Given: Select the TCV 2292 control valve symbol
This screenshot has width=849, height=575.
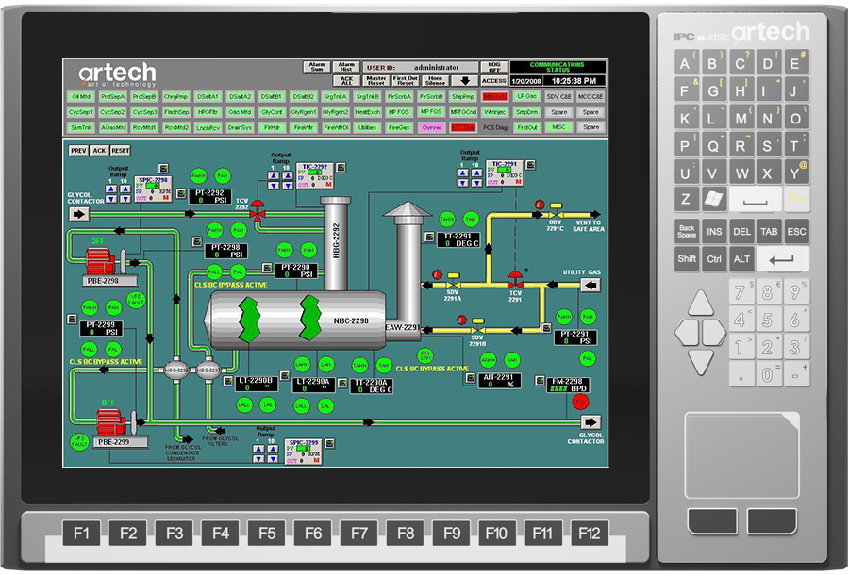Looking at the screenshot, I should [x=258, y=213].
